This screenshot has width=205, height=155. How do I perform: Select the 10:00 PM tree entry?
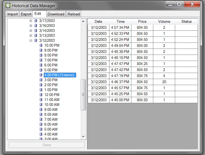52,45
